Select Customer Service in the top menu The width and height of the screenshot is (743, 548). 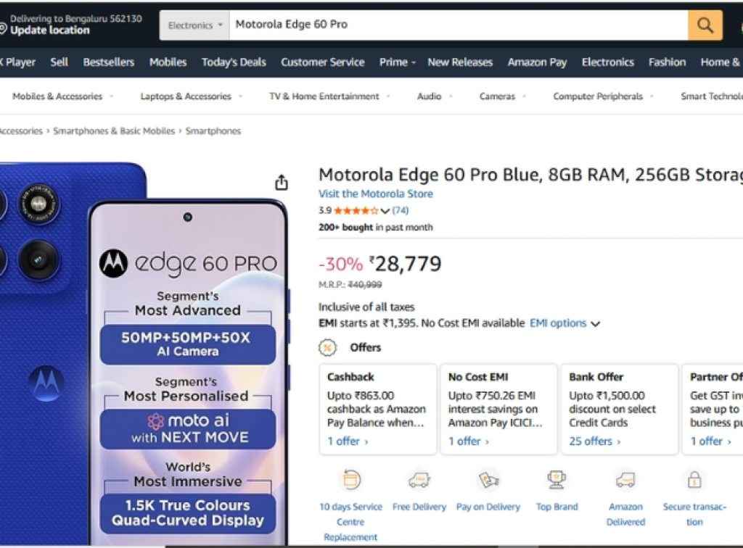(322, 62)
